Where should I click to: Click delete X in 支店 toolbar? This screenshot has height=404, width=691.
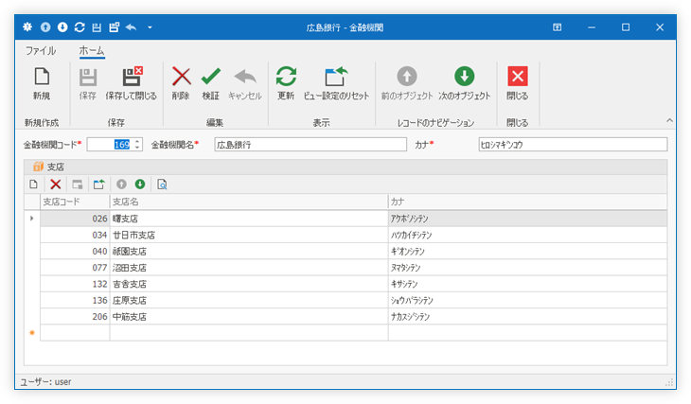tap(56, 184)
